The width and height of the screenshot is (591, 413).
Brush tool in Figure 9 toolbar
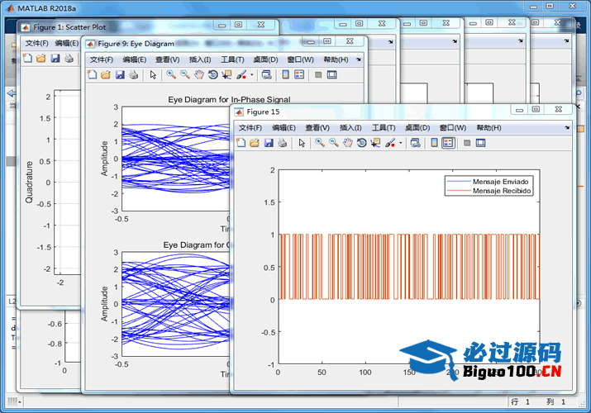241,75
